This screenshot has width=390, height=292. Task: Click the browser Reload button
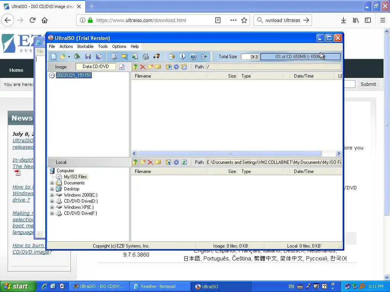point(33,21)
